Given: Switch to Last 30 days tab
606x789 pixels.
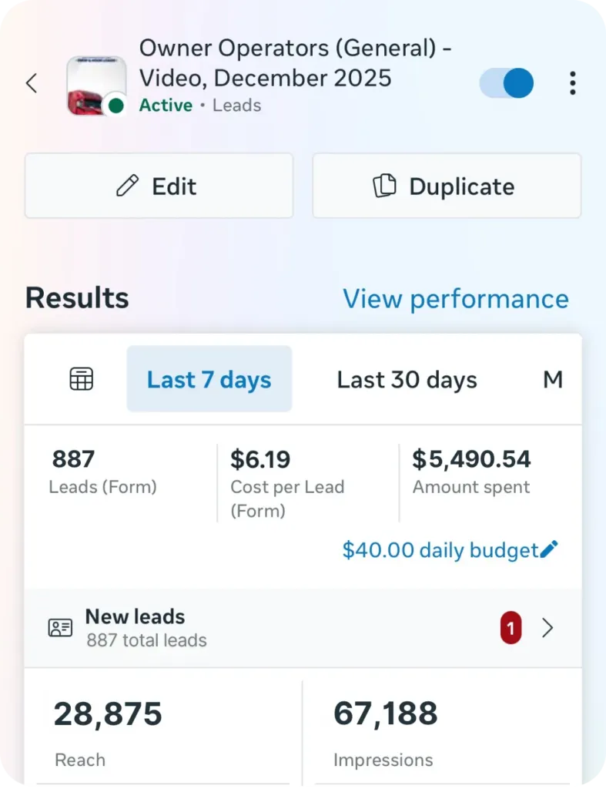Looking at the screenshot, I should coord(407,379).
